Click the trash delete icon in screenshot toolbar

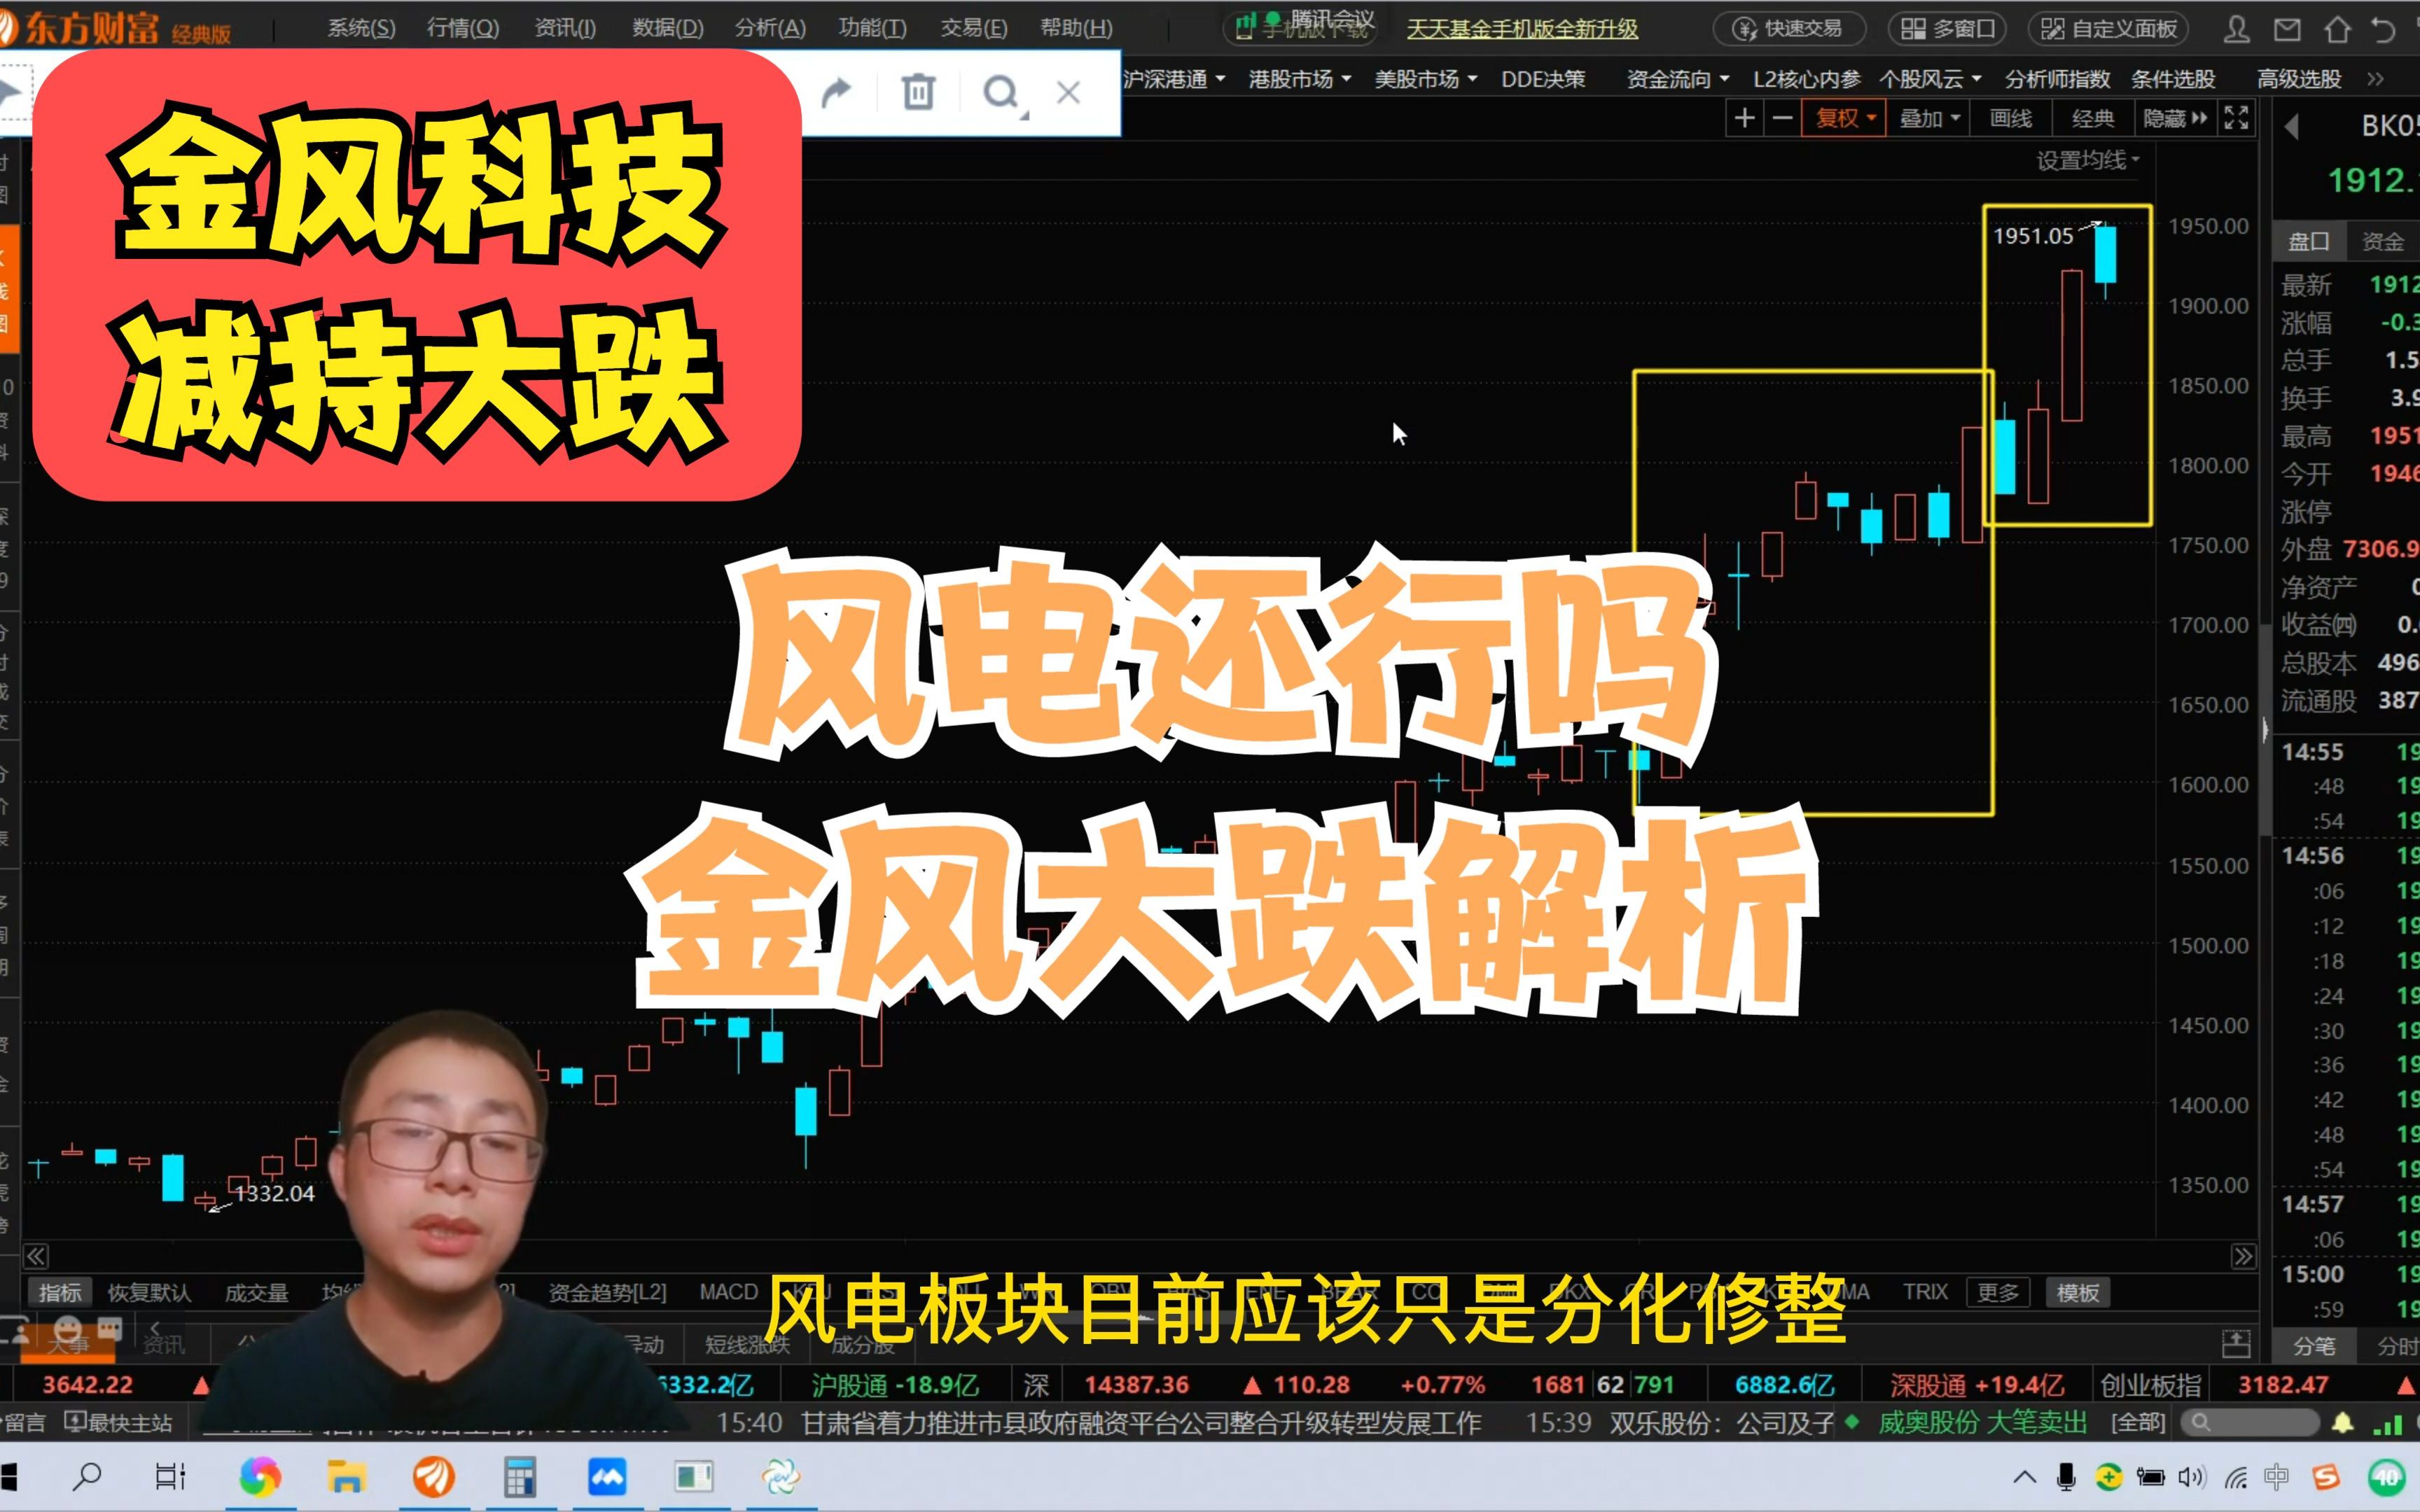click(918, 93)
